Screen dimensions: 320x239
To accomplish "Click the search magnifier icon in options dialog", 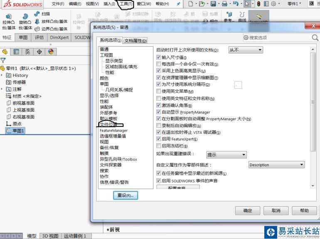I will [315, 38].
